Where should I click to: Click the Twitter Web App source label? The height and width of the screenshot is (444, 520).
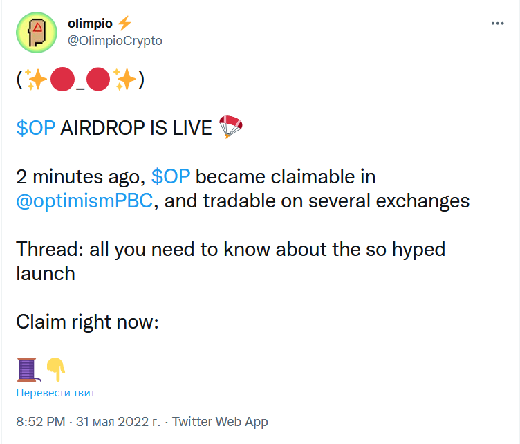[x=220, y=421]
